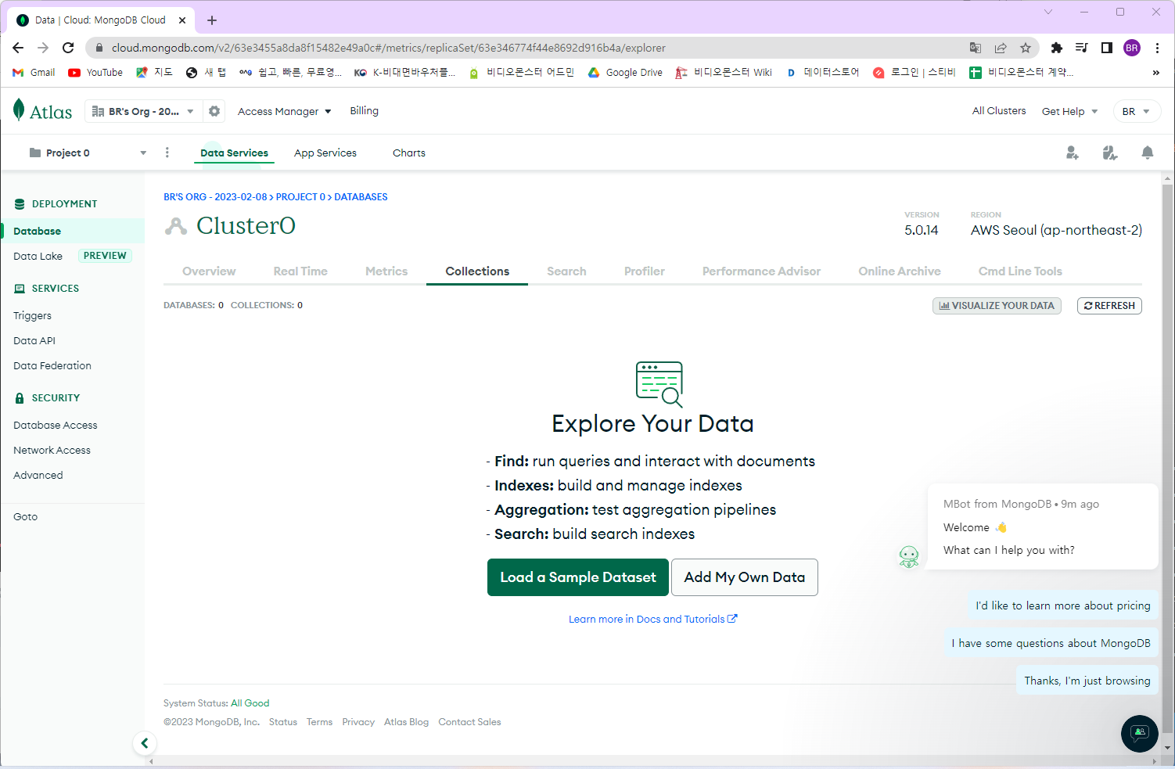Click the page vertical scrollbar
This screenshot has width=1175, height=769.
point(1167,458)
